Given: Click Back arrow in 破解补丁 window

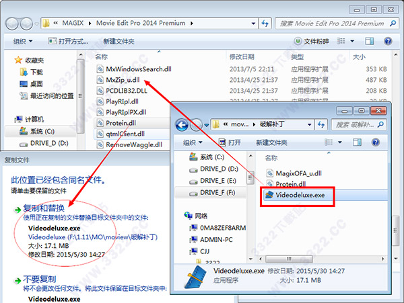Looking at the screenshot, I should point(182,125).
